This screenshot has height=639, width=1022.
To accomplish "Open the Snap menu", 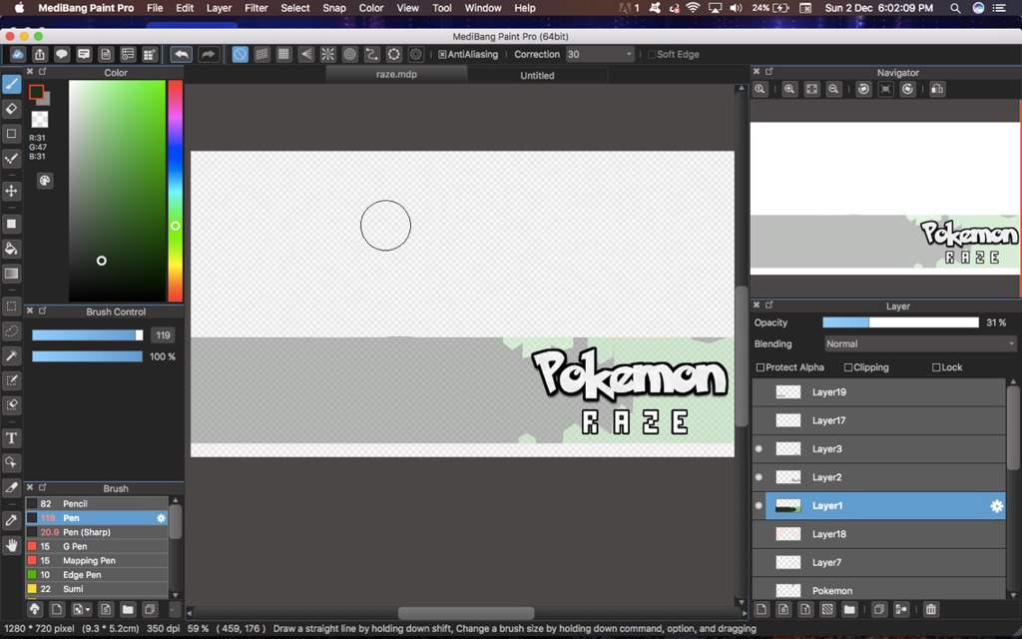I will [x=334, y=8].
